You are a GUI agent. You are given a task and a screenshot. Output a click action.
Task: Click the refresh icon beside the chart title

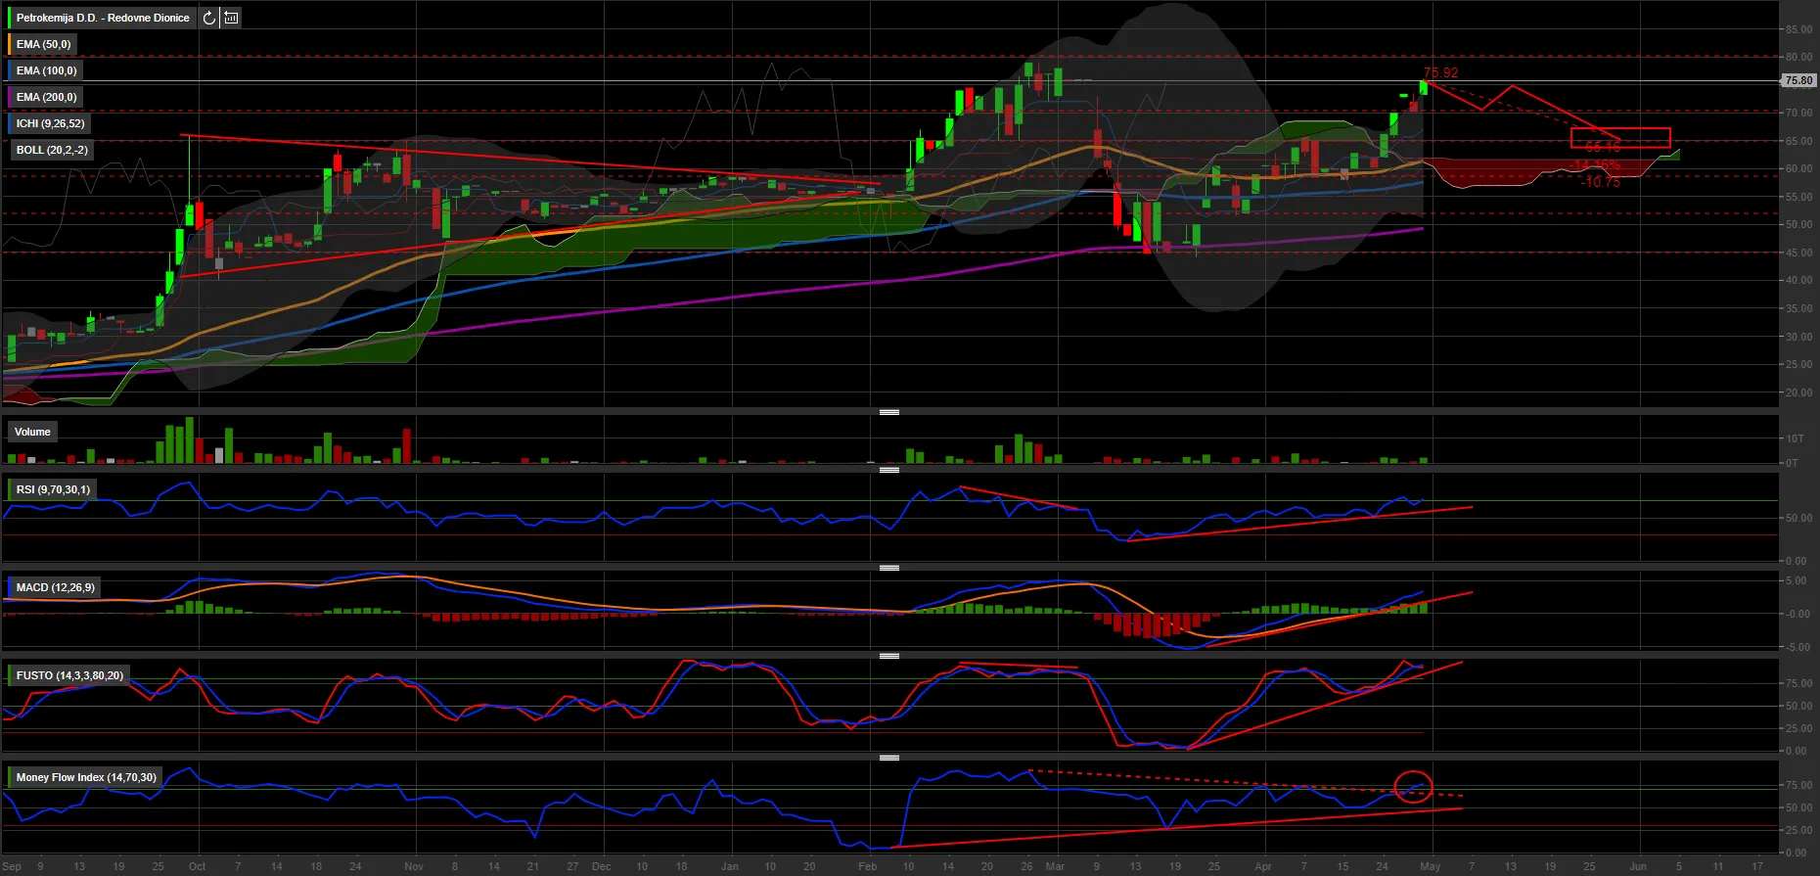coord(209,18)
